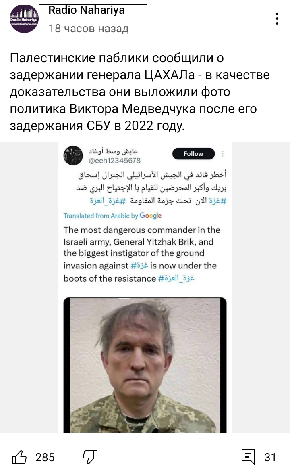Image resolution: width=290 pixels, height=475 pixels.
Task: Click the Arabic display name in tweet
Action: point(113,151)
